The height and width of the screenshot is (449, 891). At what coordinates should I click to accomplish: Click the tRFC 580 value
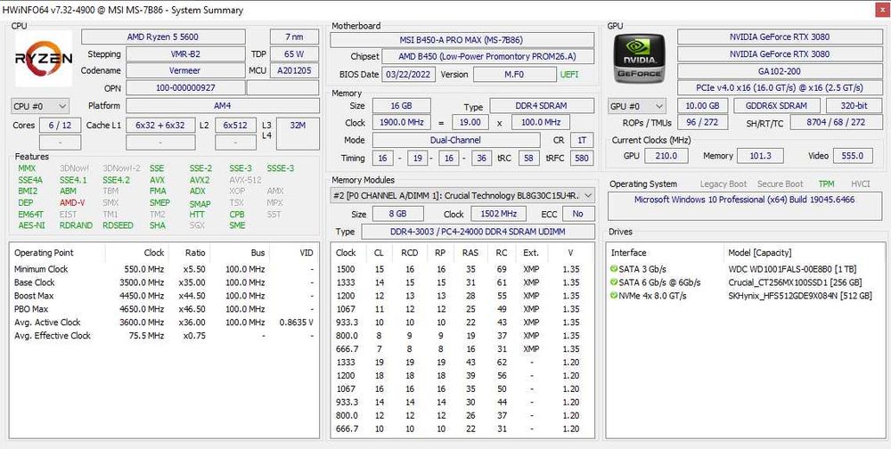[581, 158]
